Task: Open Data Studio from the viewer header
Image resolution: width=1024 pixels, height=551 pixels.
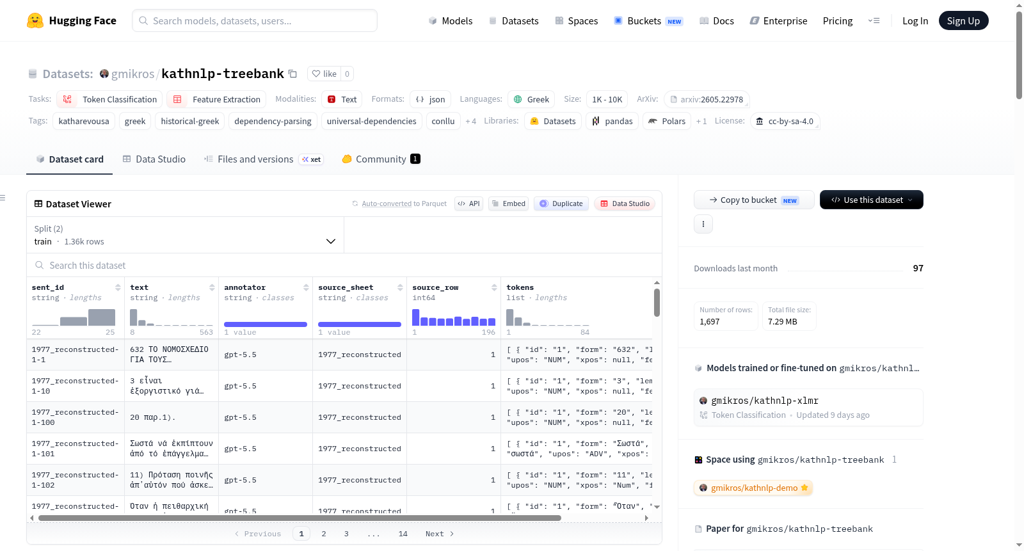Action: click(x=624, y=204)
